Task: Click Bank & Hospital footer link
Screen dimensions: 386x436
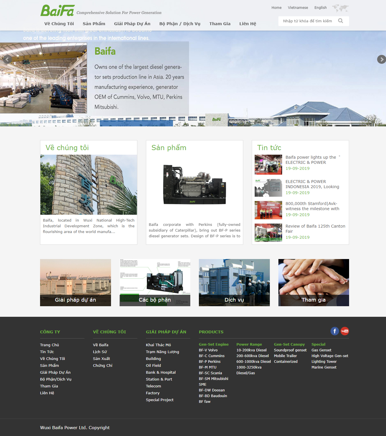Action: tap(161, 373)
